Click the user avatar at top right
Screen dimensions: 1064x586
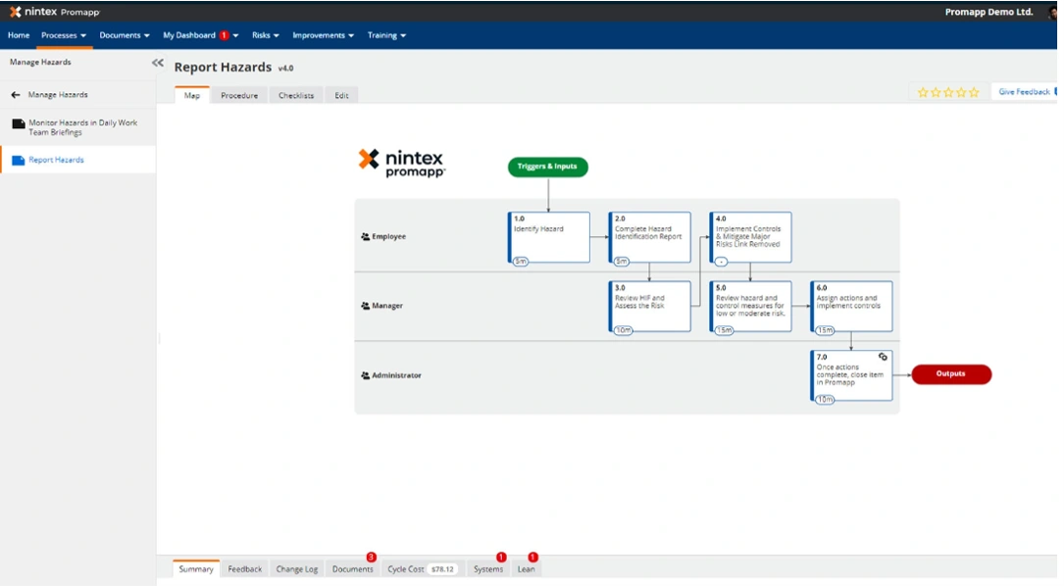click(x=1052, y=12)
